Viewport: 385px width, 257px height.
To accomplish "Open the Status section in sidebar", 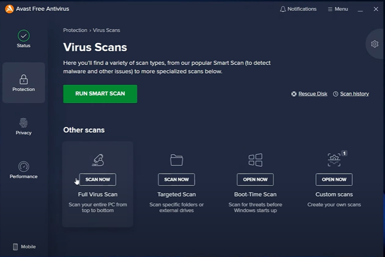I will point(24,39).
